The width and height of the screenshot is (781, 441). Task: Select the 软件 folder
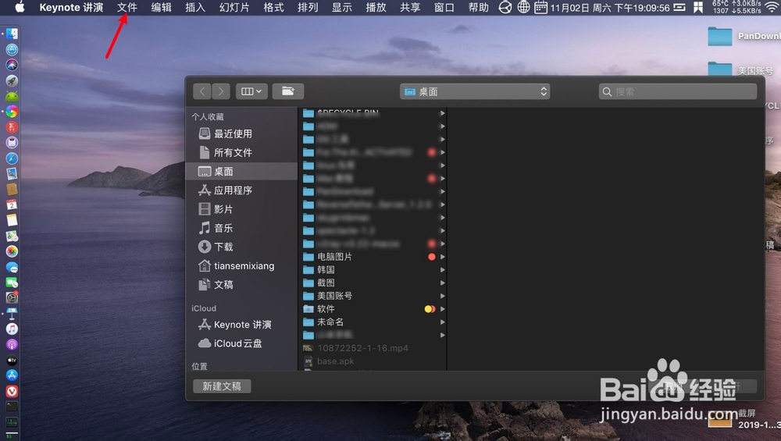pos(326,308)
